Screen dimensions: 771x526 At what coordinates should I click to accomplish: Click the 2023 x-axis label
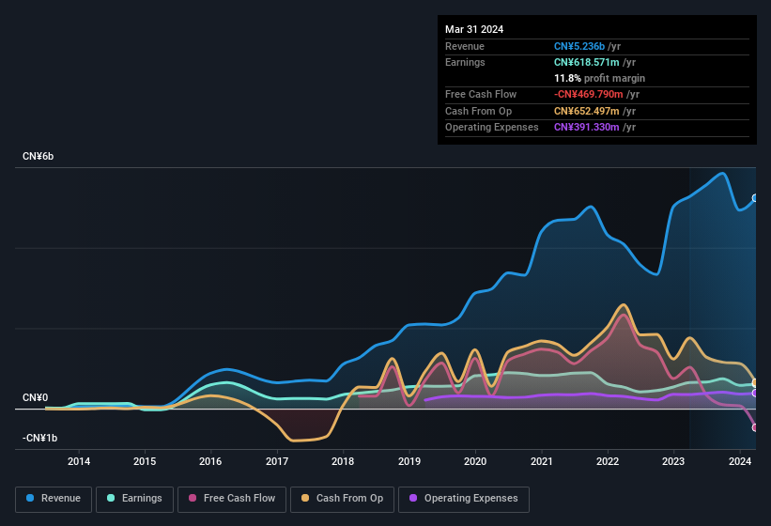click(x=673, y=461)
